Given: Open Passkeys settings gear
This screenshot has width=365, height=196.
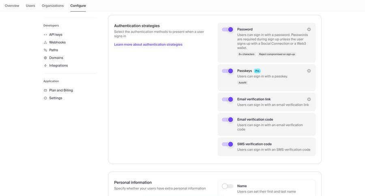Looking at the screenshot, I should click(x=309, y=71).
